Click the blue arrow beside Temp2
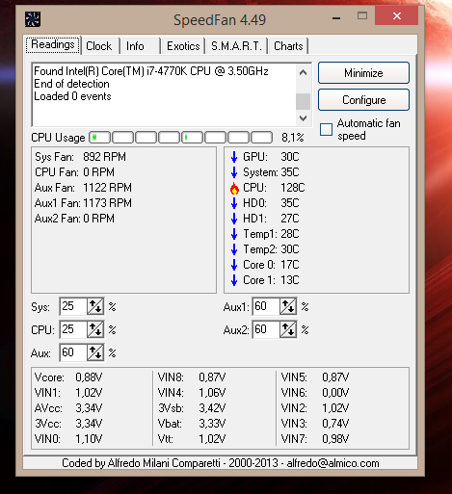Image resolution: width=452 pixels, height=494 pixels. pyautogui.click(x=234, y=249)
